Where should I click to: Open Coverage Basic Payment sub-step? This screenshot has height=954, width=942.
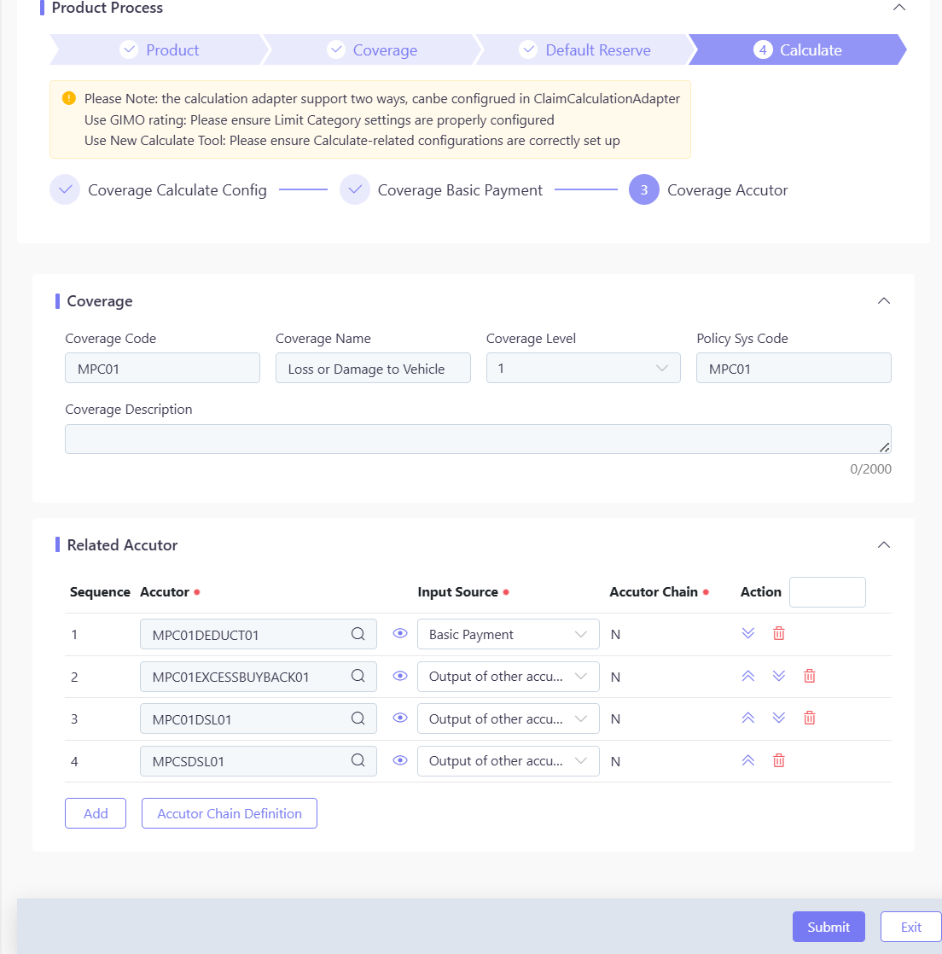460,189
